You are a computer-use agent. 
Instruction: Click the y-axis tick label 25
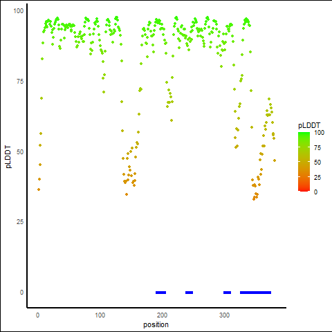[20, 222]
